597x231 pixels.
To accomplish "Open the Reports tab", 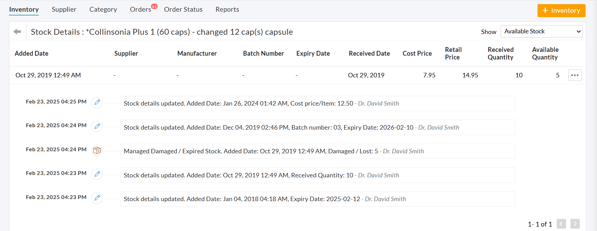I will (227, 9).
